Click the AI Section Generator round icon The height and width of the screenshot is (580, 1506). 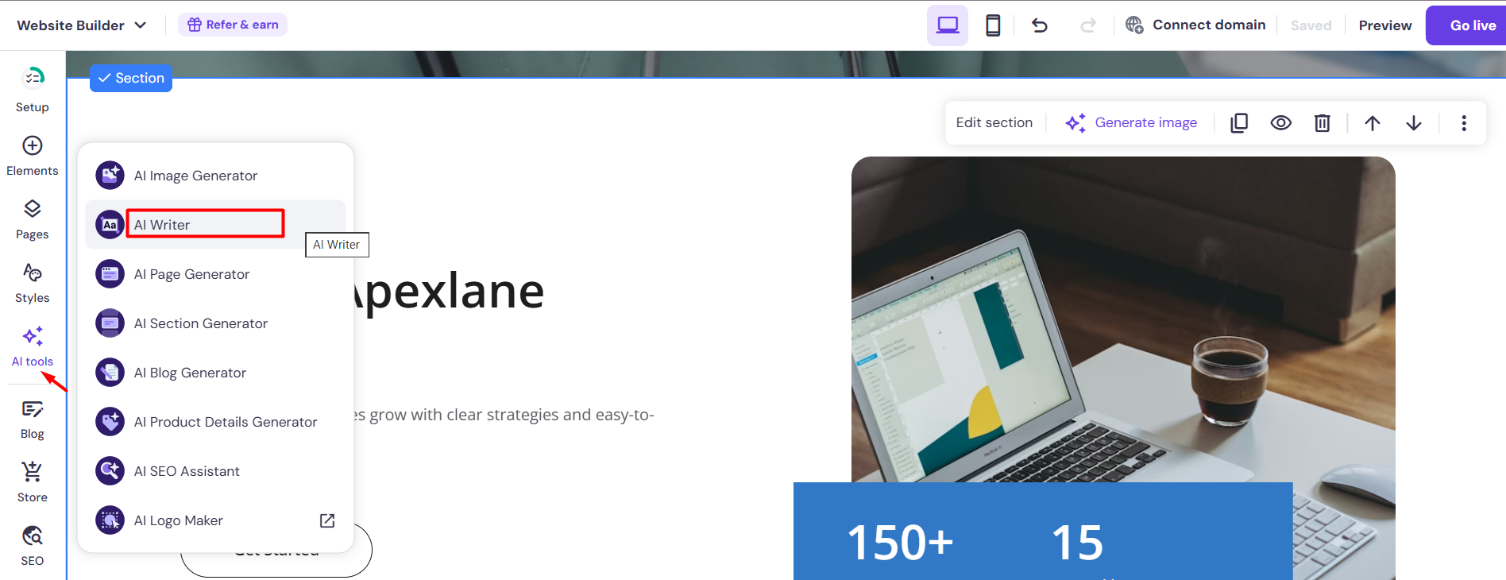[110, 323]
